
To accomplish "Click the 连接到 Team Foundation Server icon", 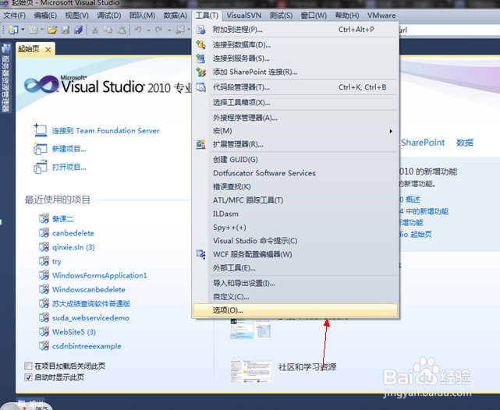I will 41,130.
